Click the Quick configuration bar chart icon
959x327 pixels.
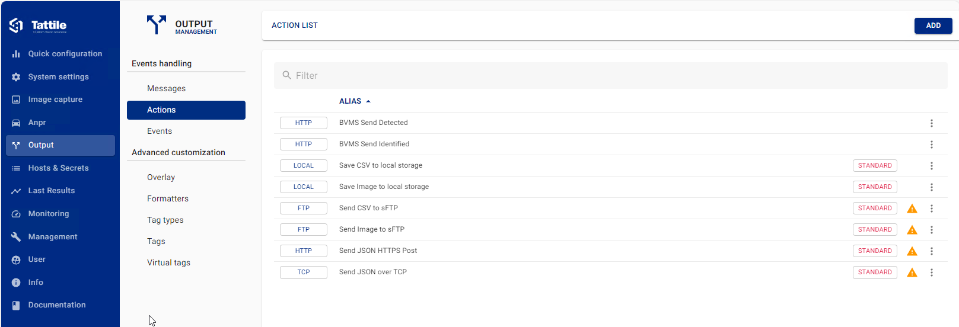[16, 54]
